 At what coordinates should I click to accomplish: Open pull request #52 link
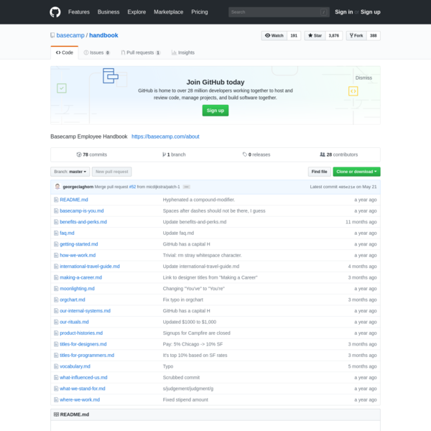(x=132, y=187)
